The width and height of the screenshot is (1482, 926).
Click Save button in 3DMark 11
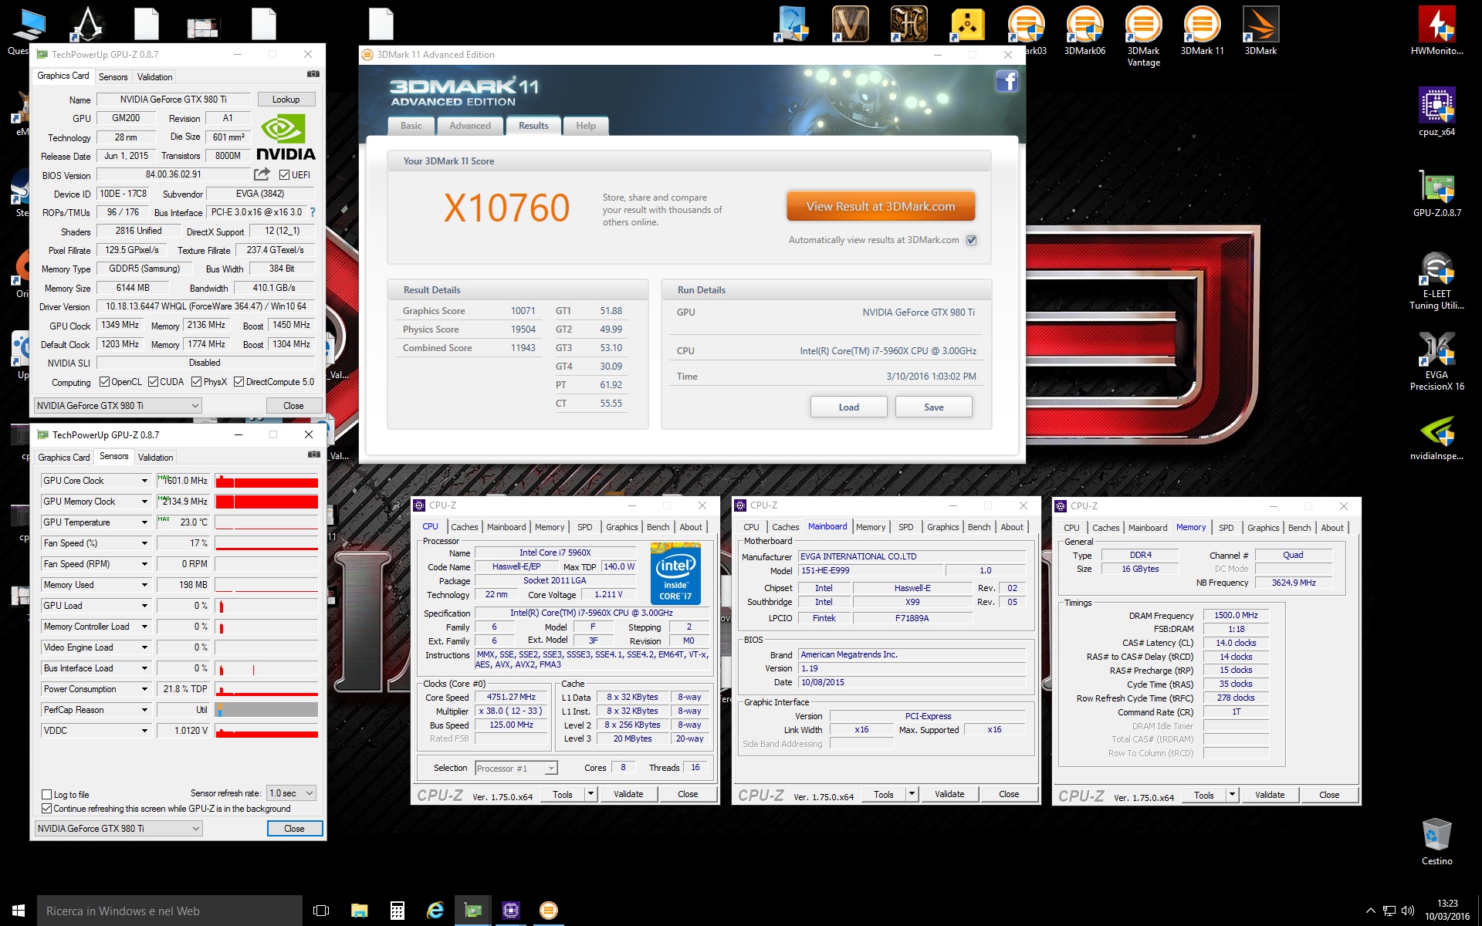[933, 407]
